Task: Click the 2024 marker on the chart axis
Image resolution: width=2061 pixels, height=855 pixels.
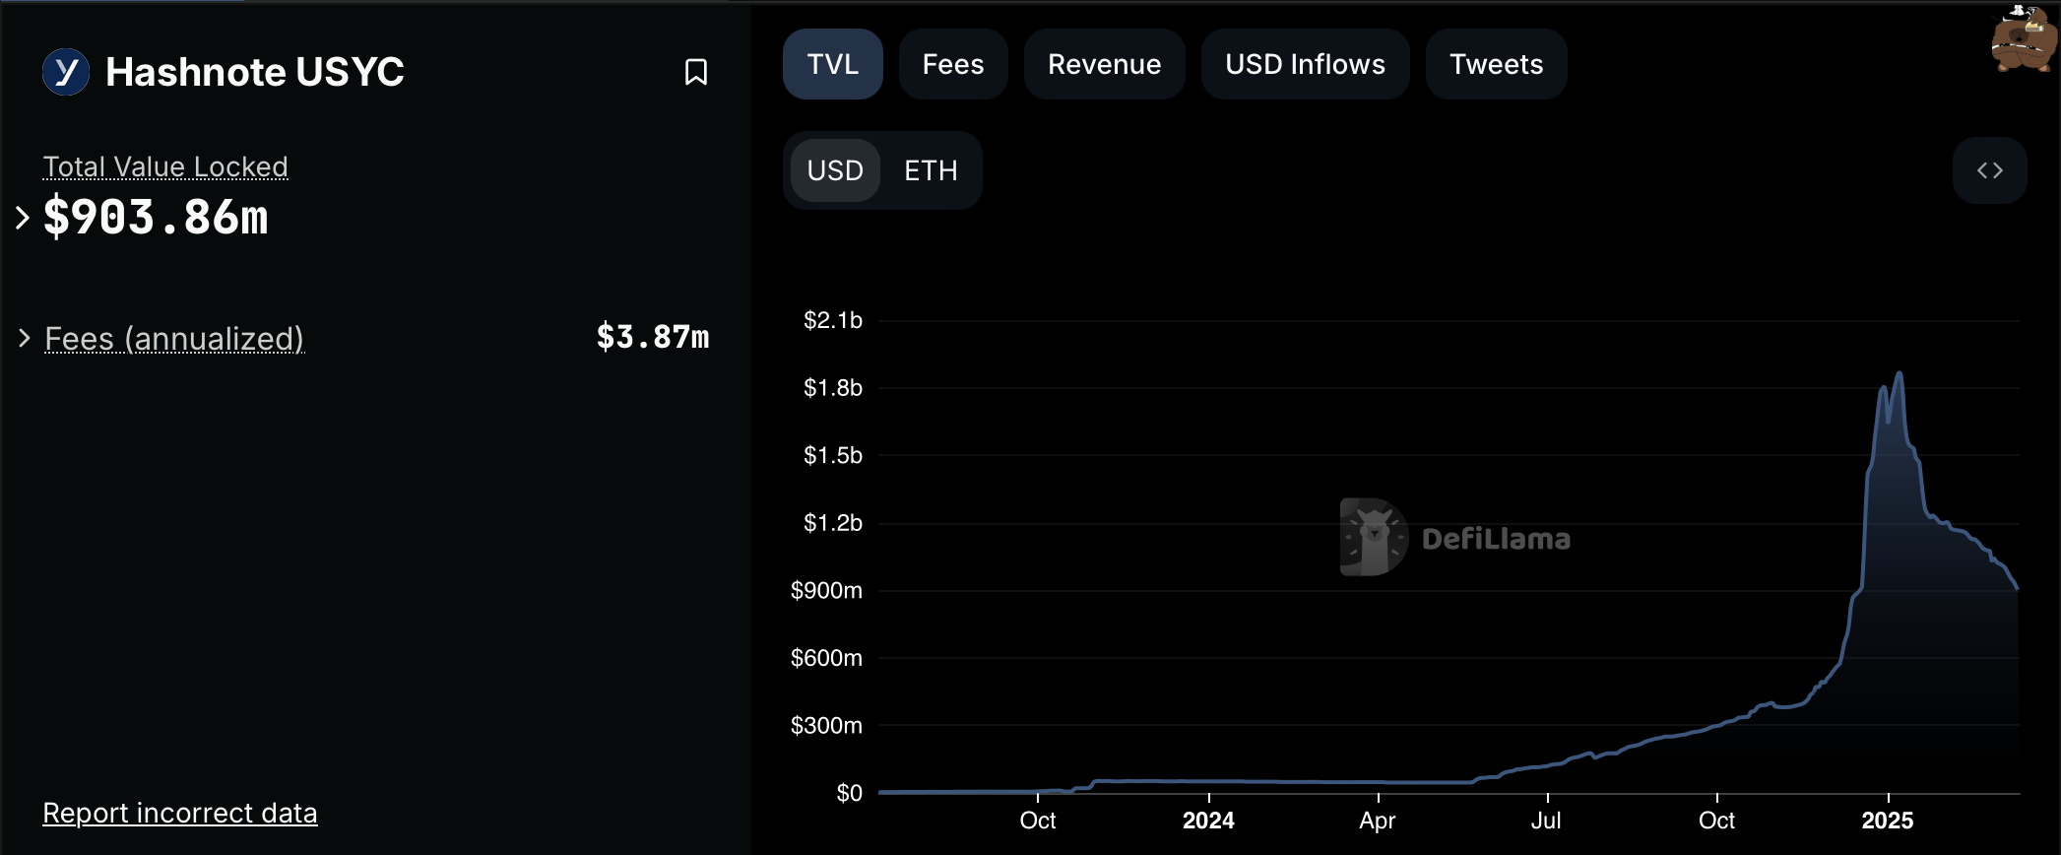Action: tap(1208, 820)
